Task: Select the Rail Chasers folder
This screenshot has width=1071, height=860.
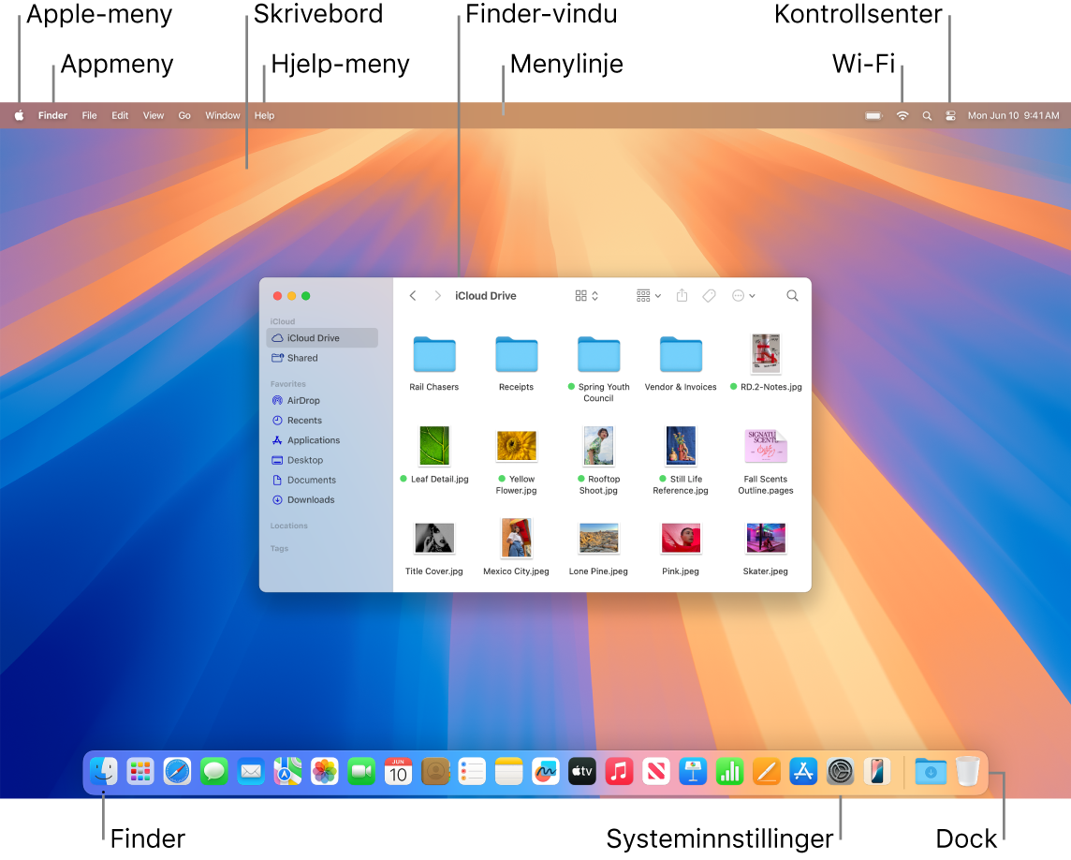Action: tap(434, 354)
